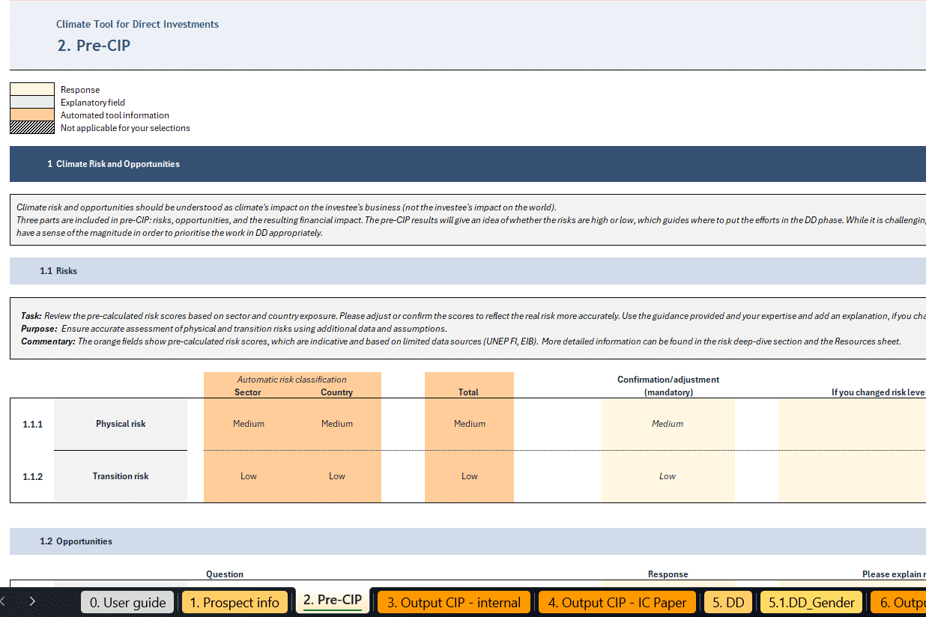
Task: Select the Transition risk Total Low cell
Action: [x=469, y=476]
